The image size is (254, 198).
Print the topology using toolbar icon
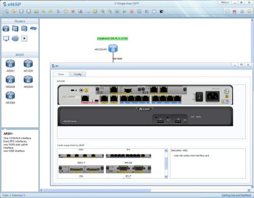coord(36,12)
